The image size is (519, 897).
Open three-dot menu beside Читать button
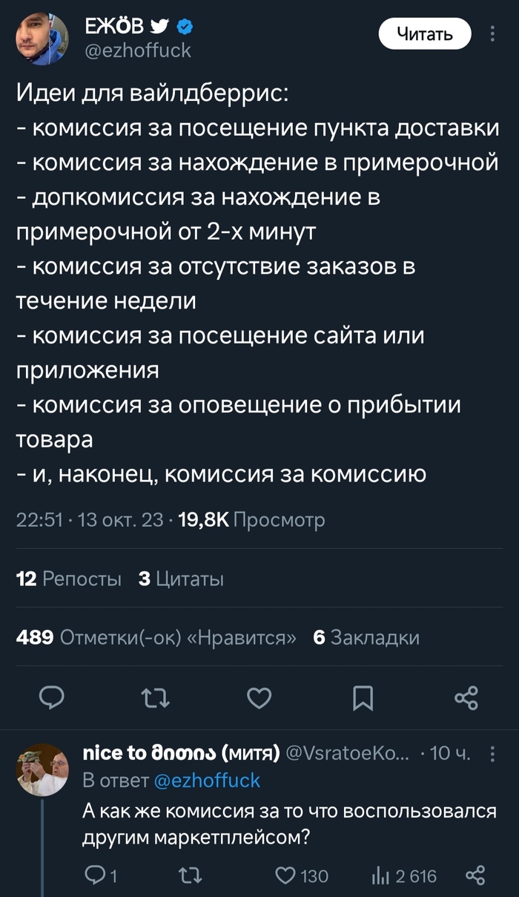tap(494, 34)
